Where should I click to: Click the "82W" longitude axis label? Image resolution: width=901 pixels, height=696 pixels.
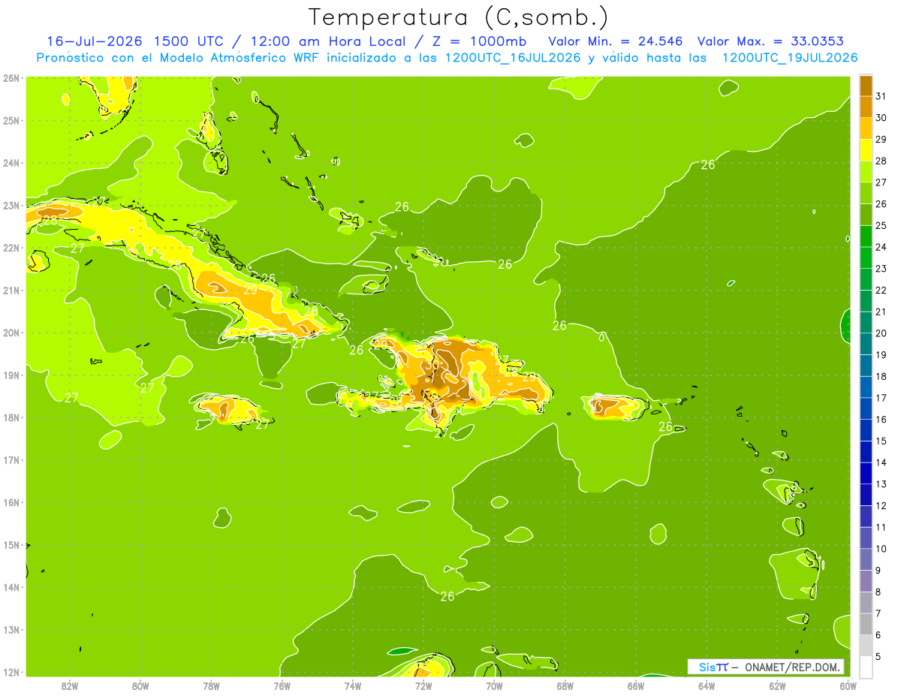pos(70,686)
